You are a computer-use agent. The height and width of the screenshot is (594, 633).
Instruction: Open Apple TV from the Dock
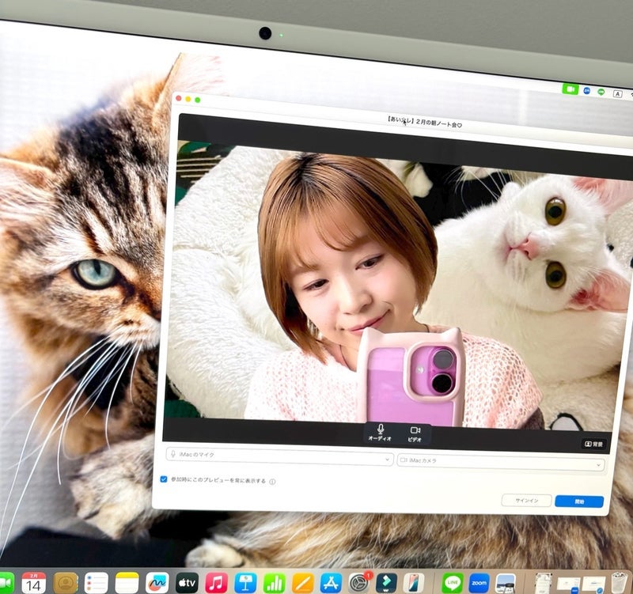click(187, 583)
